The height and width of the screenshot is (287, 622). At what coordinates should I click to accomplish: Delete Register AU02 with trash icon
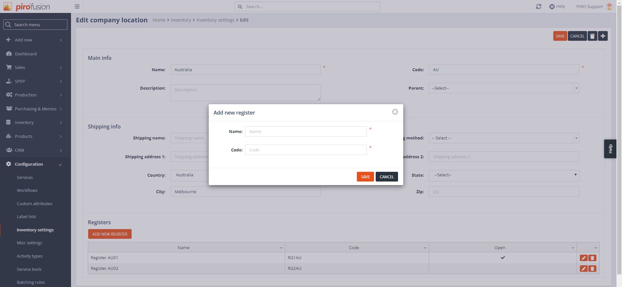593,269
